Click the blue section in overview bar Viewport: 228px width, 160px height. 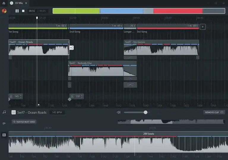pos(122,11)
